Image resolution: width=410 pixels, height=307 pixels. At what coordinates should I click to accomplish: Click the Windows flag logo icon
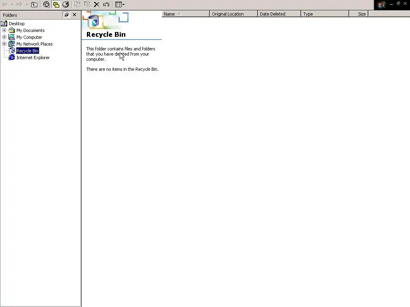[x=381, y=5]
